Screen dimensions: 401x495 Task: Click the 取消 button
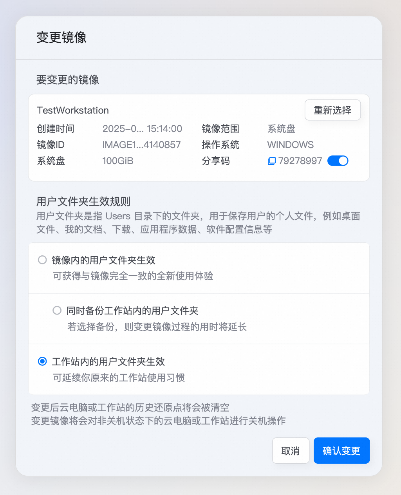click(x=291, y=451)
